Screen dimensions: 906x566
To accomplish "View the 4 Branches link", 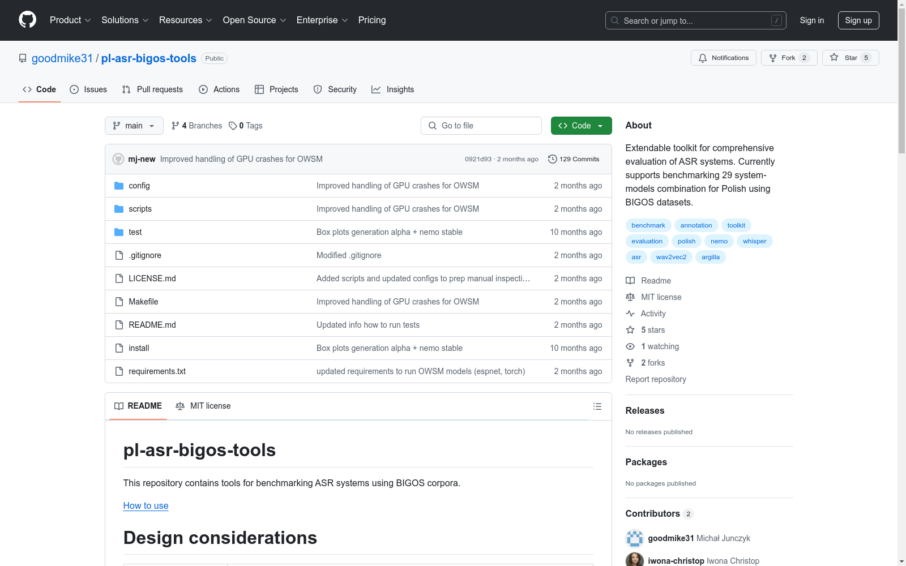I will pos(197,126).
